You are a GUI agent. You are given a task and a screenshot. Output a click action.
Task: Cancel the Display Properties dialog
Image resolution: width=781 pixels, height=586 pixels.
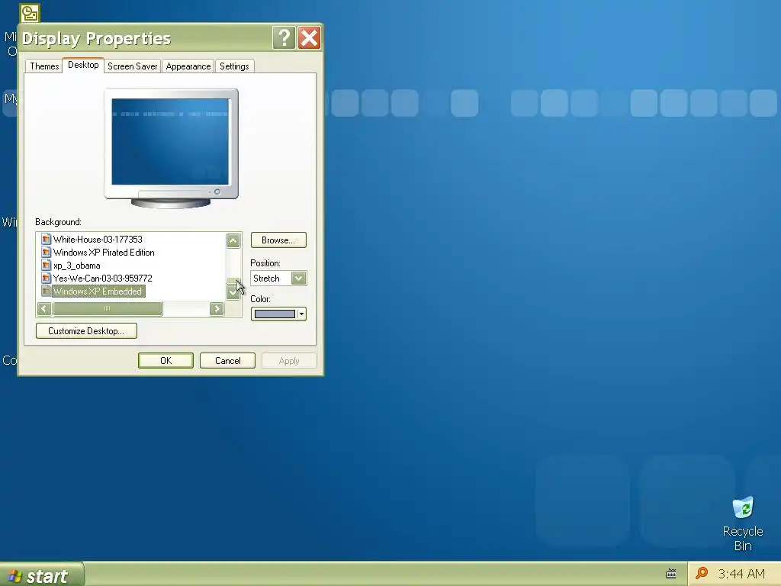(x=227, y=361)
